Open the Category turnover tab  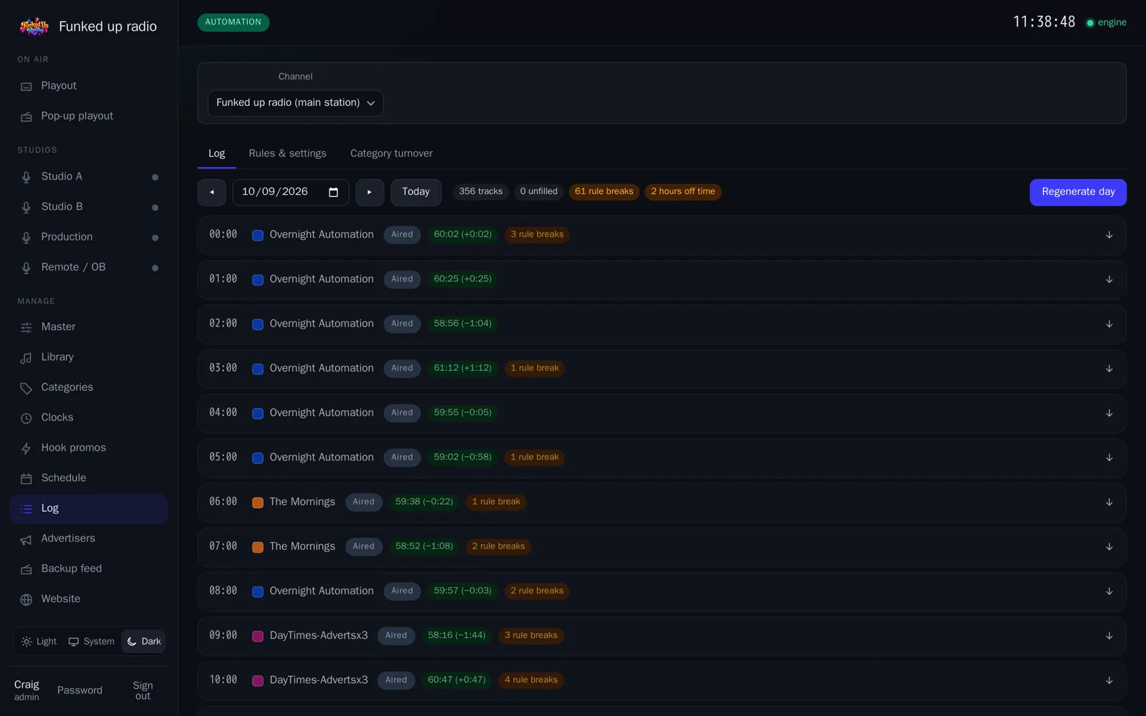click(x=391, y=153)
